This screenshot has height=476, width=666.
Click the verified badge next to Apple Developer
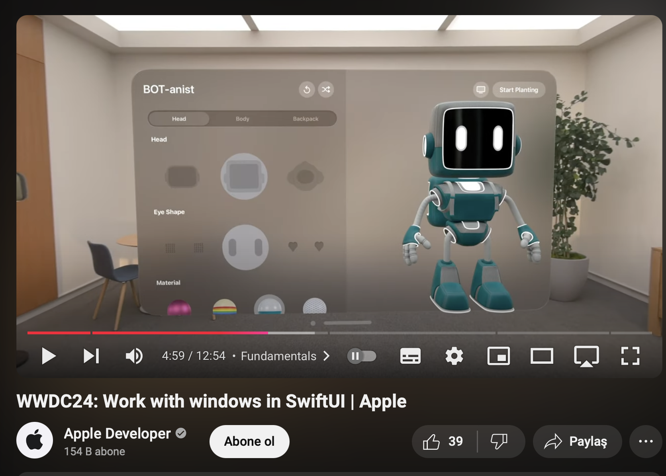tap(181, 433)
